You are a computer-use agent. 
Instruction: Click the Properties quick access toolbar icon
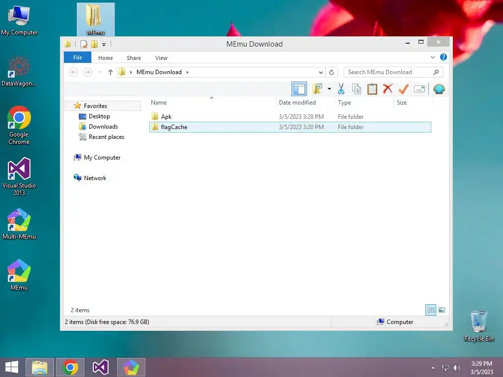[84, 44]
